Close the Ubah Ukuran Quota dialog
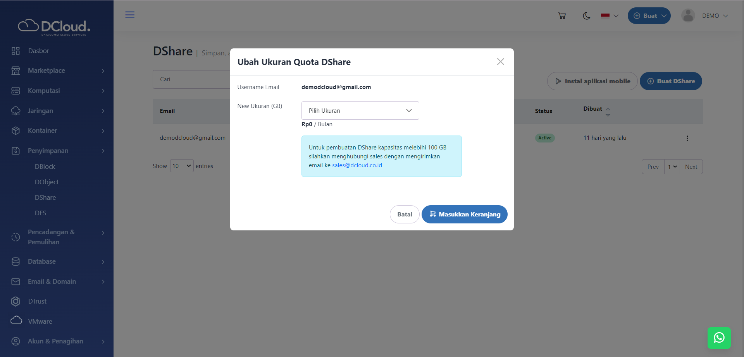Viewport: 744px width, 357px height. [x=500, y=62]
